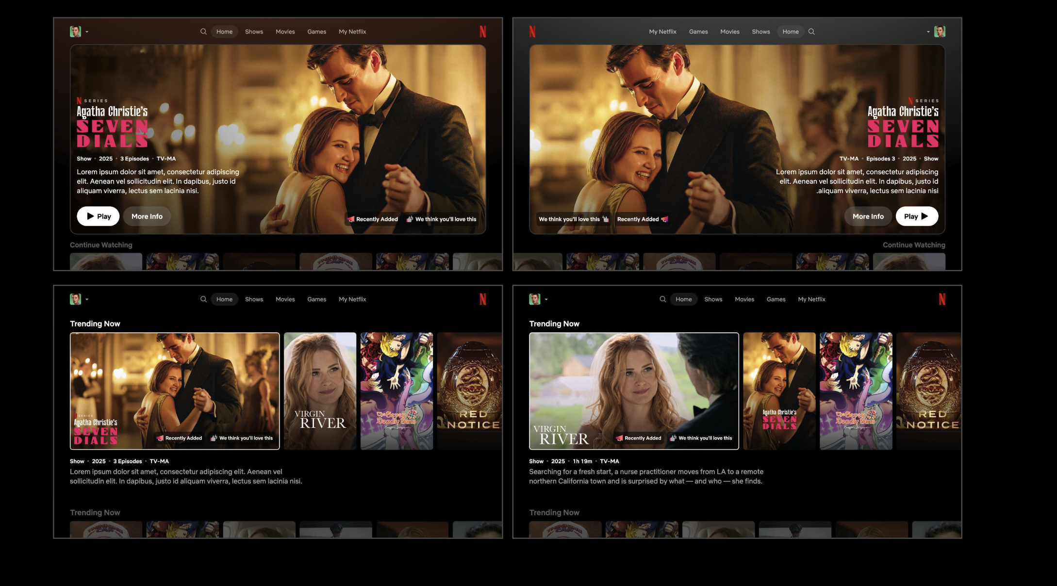Open My Netflix tab in top-left mockup
Viewport: 1057px width, 586px height.
[352, 32]
